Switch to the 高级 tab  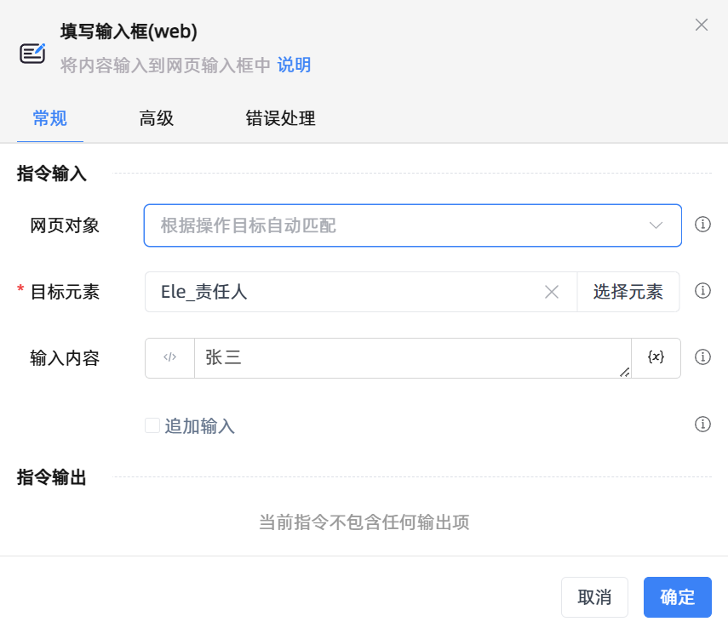pyautogui.click(x=156, y=119)
